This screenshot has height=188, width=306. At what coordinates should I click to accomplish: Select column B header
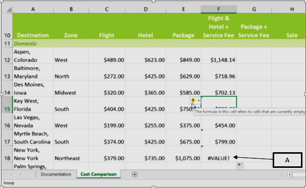point(71,10)
